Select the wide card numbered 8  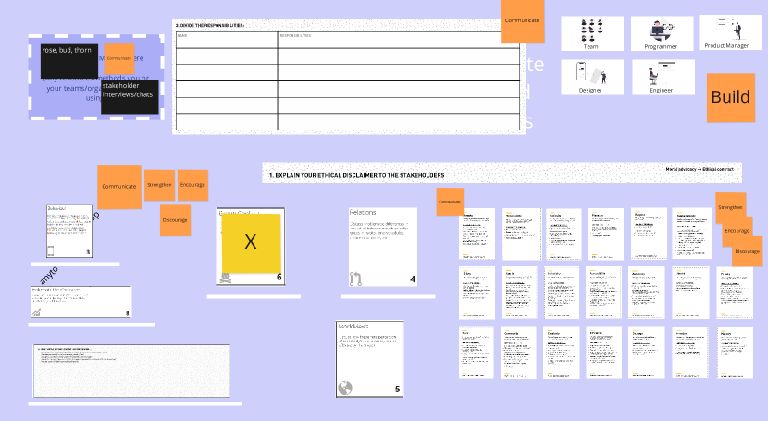81,302
